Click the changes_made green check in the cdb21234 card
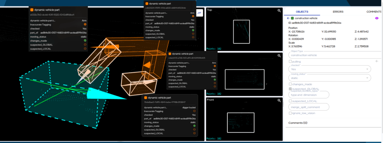 [x=193, y=30]
